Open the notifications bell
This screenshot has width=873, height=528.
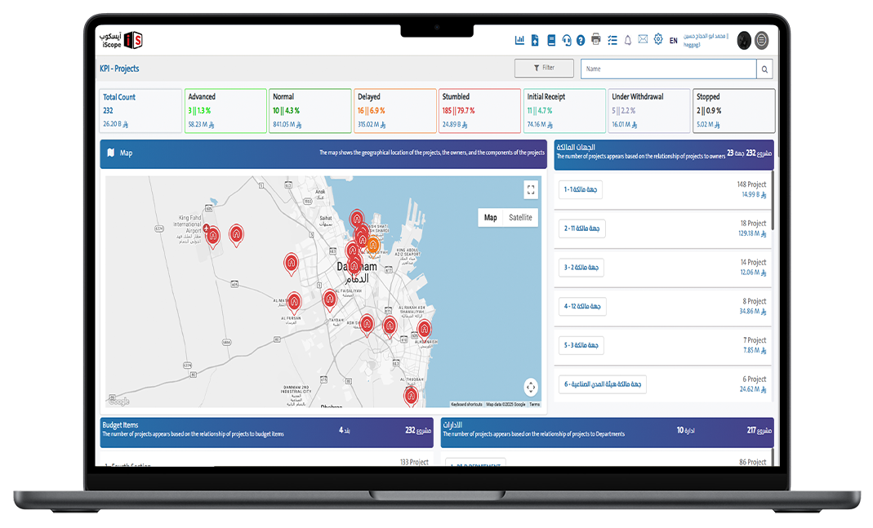(628, 40)
